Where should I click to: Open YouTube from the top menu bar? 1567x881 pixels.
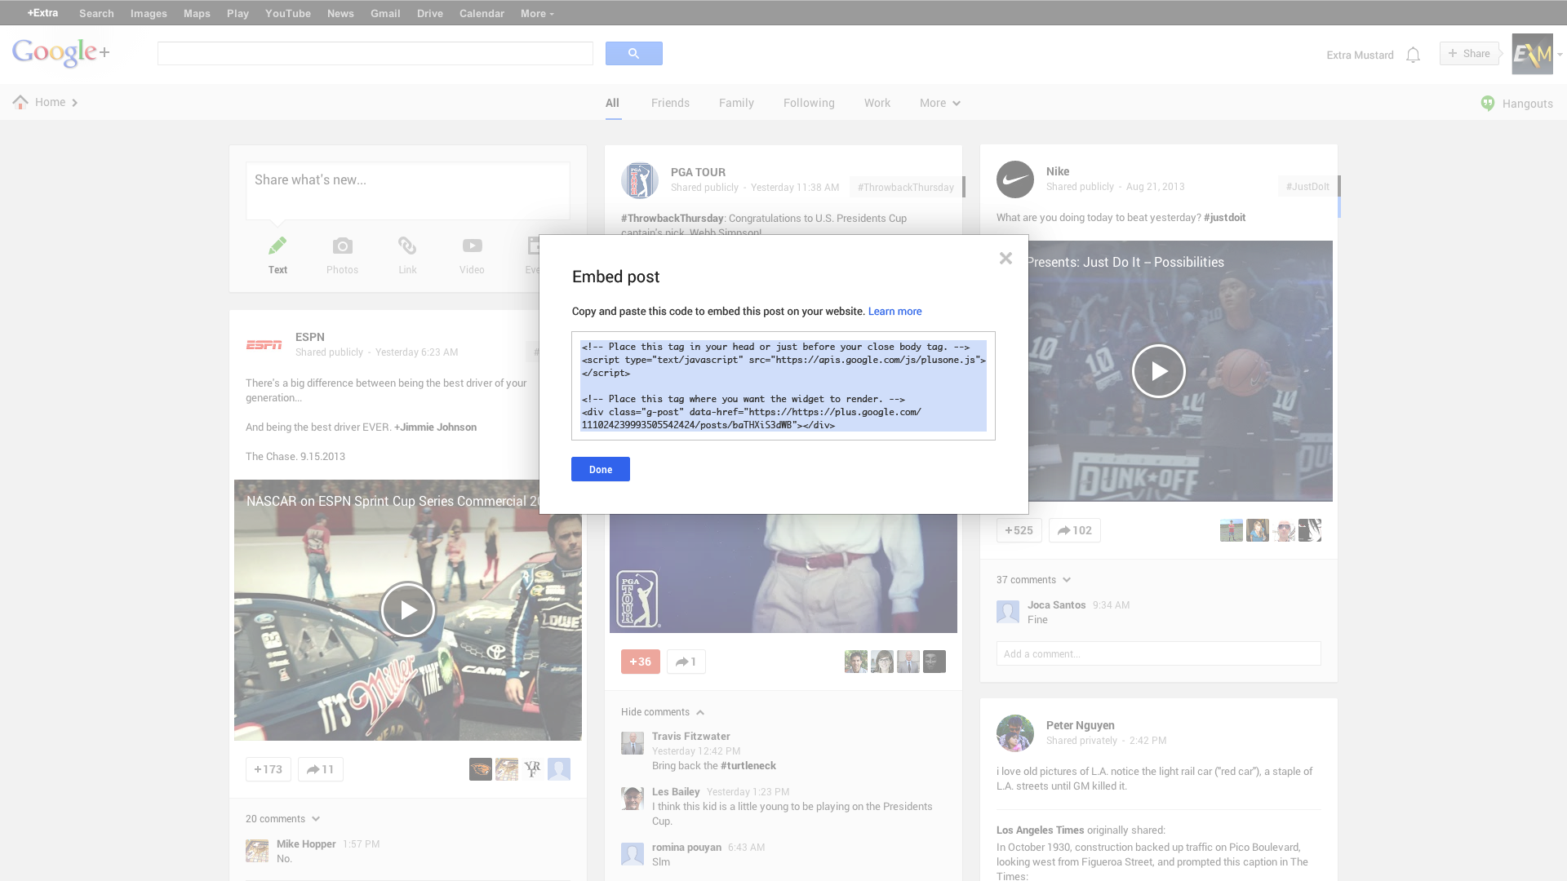coord(287,13)
